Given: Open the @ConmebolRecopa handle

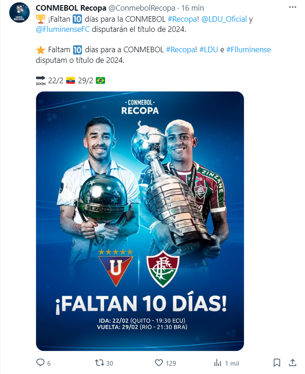Looking at the screenshot, I should click(142, 8).
